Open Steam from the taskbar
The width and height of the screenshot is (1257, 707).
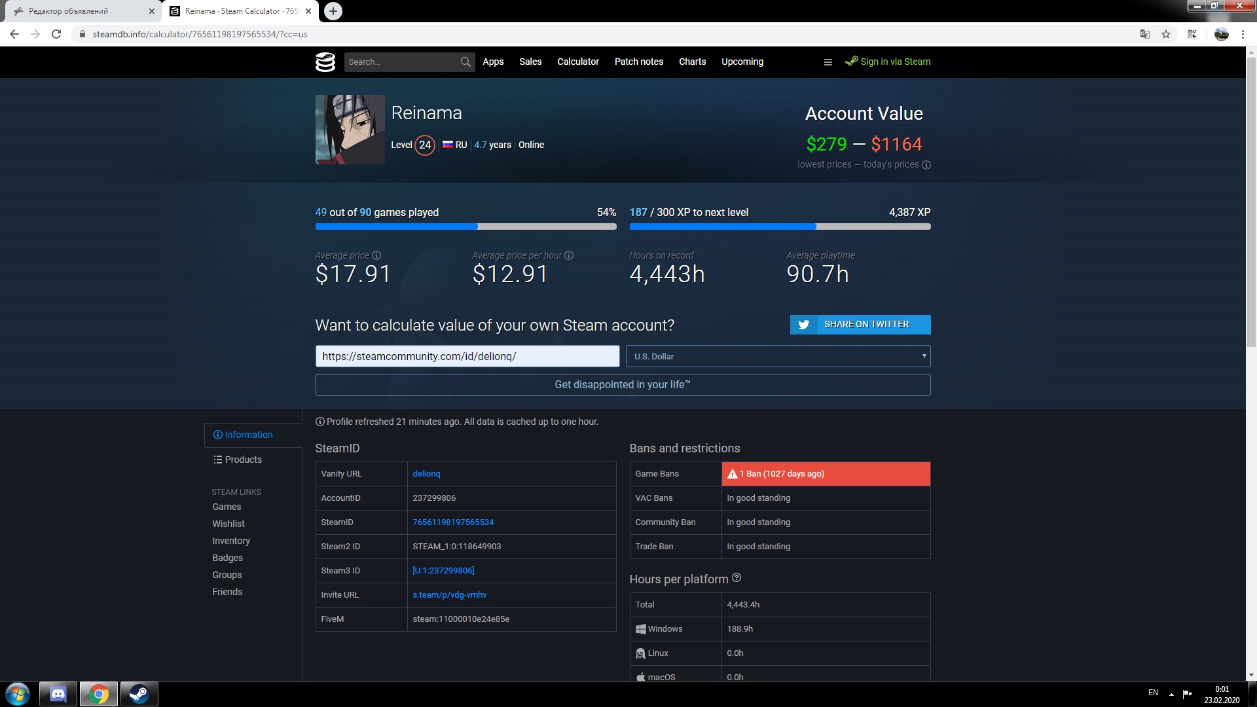(139, 694)
